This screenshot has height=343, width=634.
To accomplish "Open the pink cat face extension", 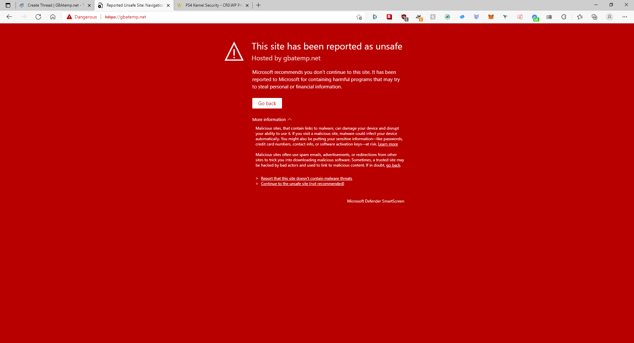I will pyautogui.click(x=520, y=17).
